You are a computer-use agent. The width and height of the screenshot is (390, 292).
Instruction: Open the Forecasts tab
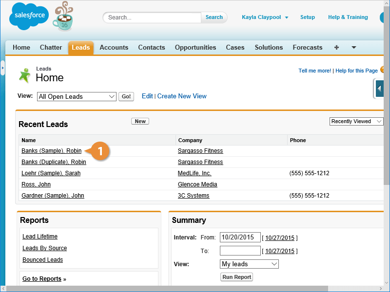click(308, 47)
